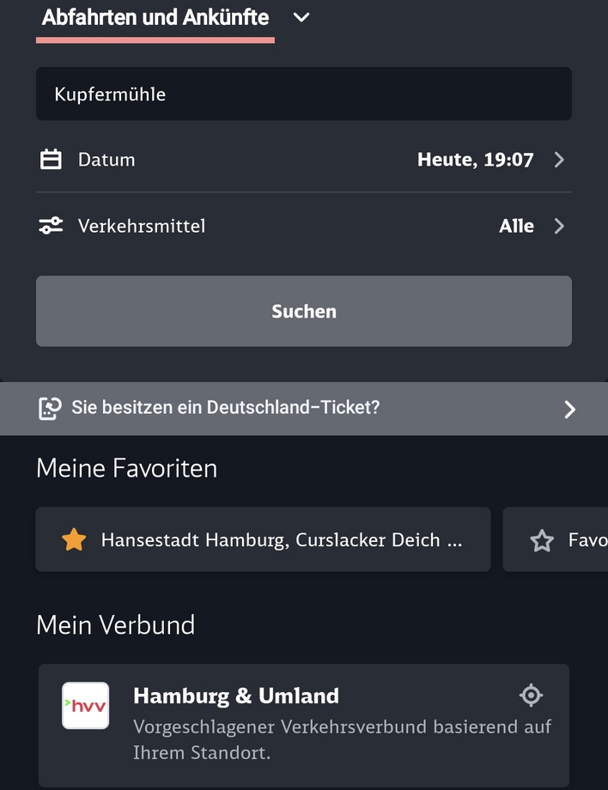Open the Datum chevron to change time
The height and width of the screenshot is (790, 608).
(559, 159)
